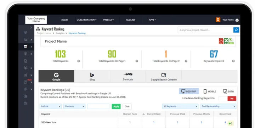Open the Analytics breadcrumb link

coord(60,33)
